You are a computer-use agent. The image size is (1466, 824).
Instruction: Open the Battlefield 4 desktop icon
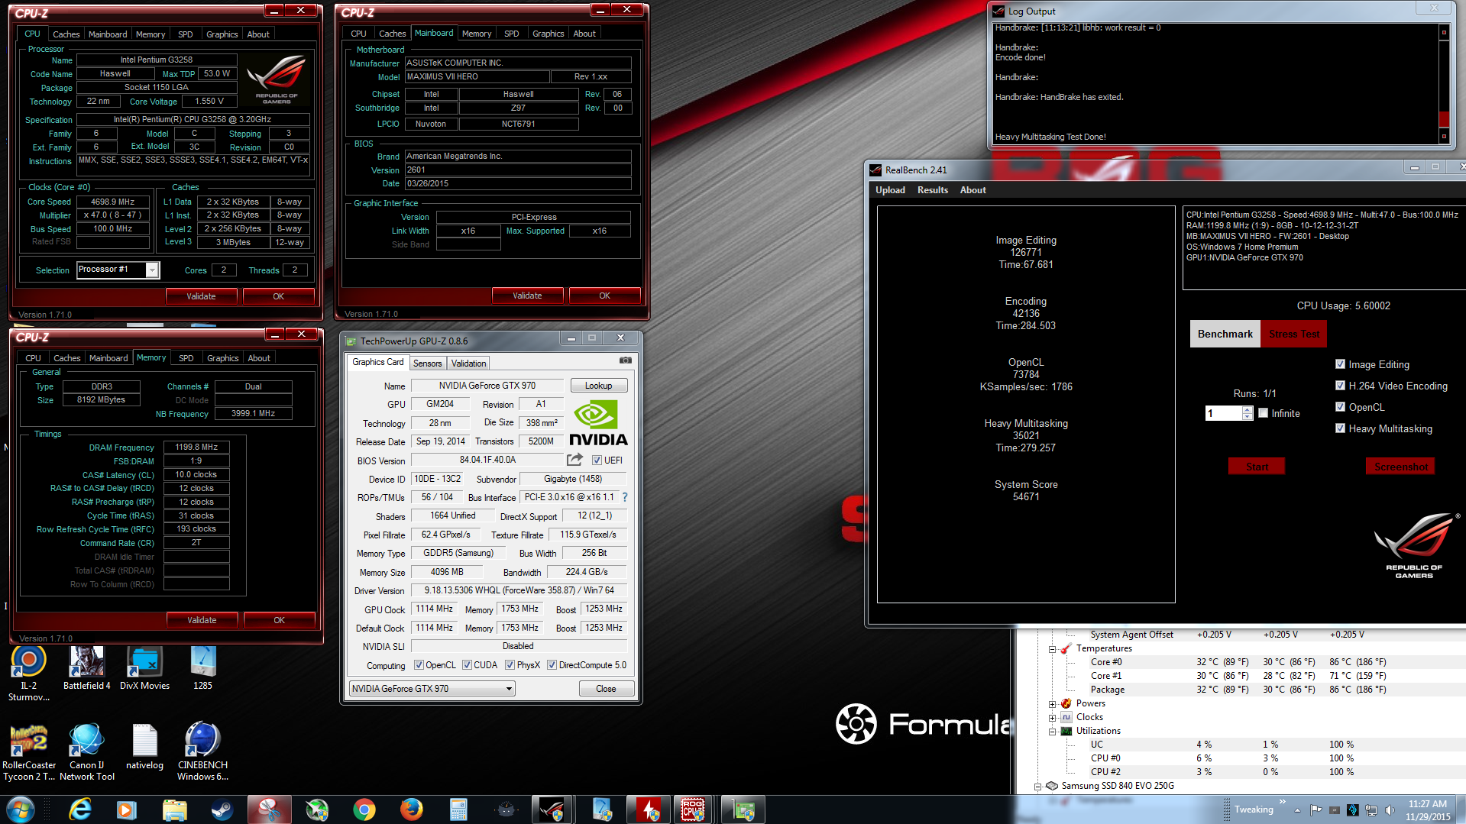(x=86, y=668)
